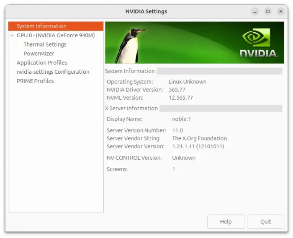The image size is (293, 238).
Task: Minimize the NVIDIA Settings window
Action: [x=255, y=11]
